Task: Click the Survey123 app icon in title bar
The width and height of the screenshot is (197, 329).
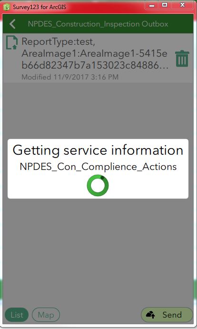Action: tap(7, 7)
